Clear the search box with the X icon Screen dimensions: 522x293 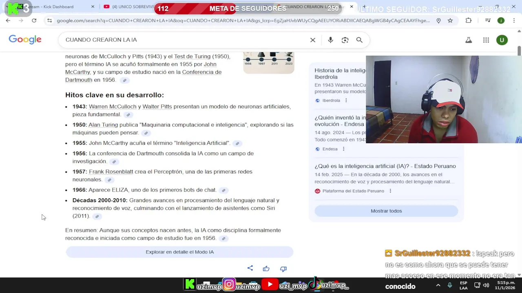coord(313,40)
